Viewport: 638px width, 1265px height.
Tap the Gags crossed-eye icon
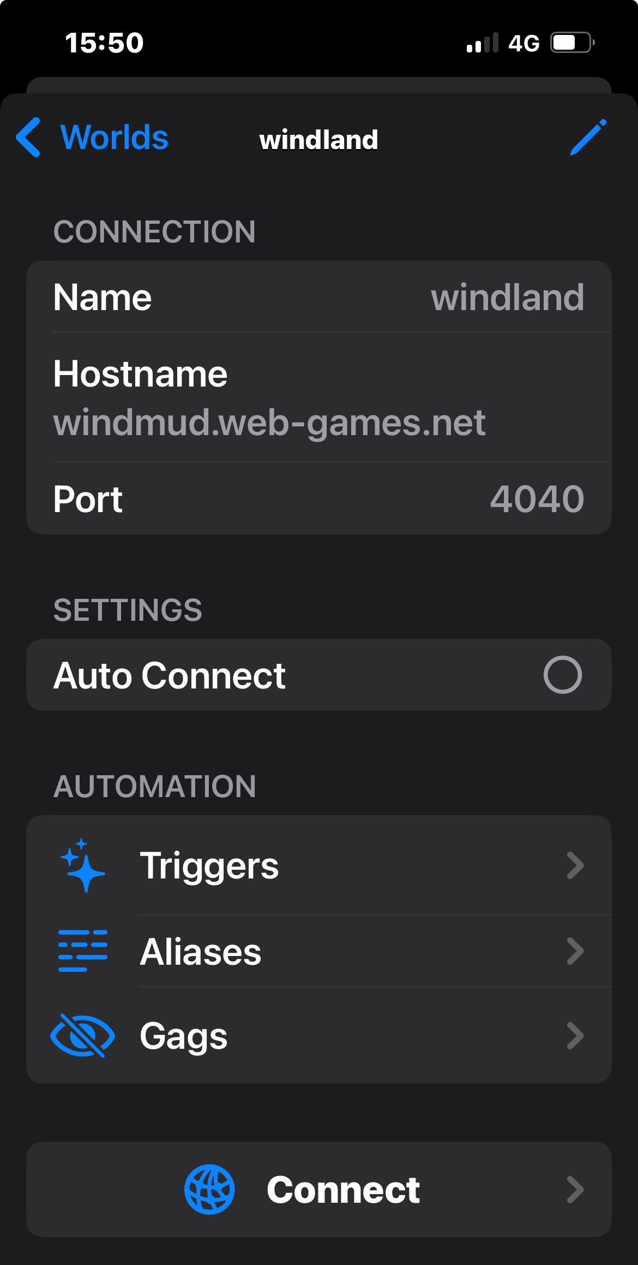82,1035
